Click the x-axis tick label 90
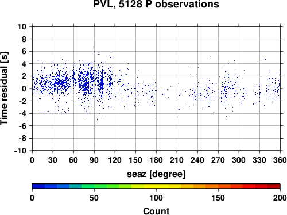The height and width of the screenshot is (215, 287). click(94, 160)
